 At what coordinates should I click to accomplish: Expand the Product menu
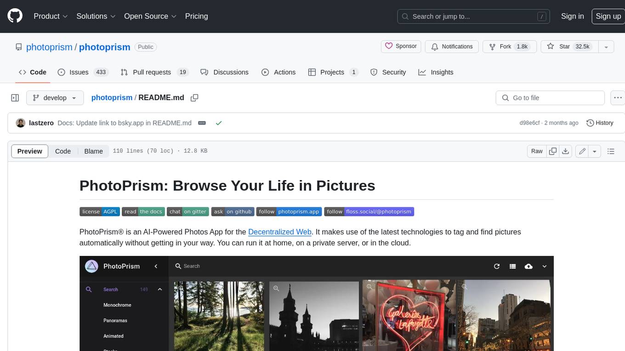51,16
